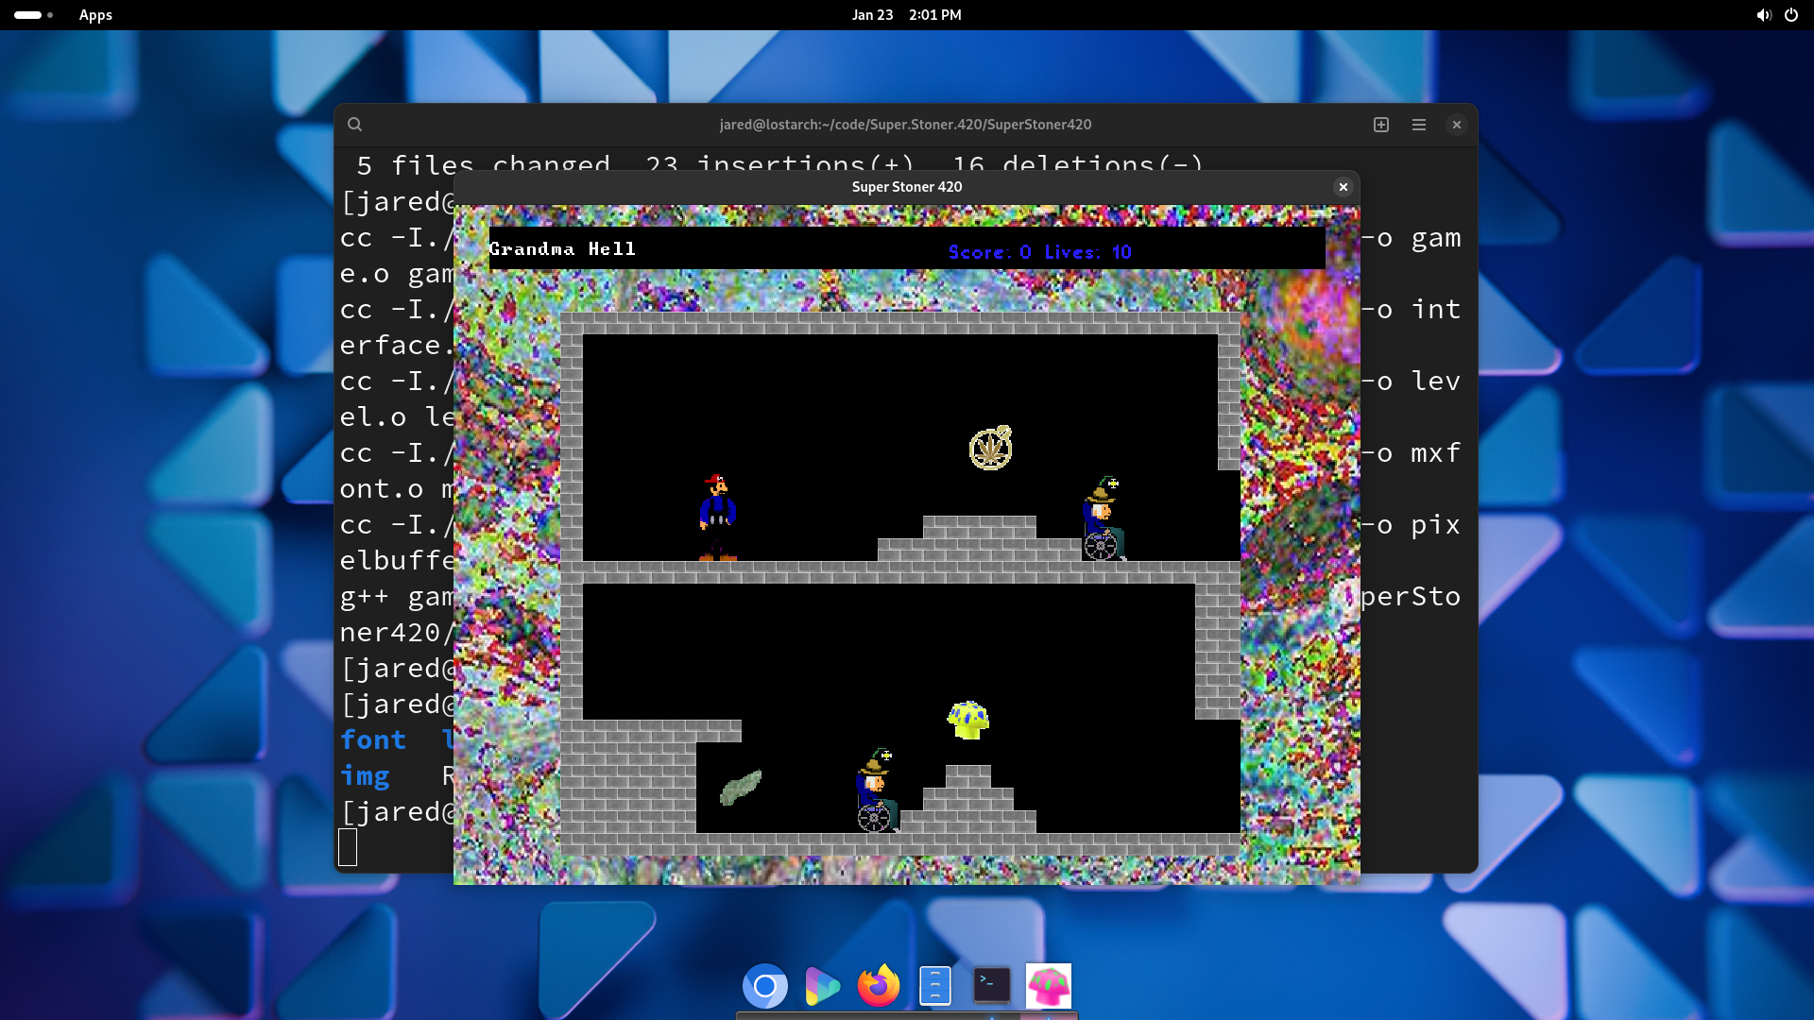Click the "-o int" text in the terminal
Viewport: 1814px width, 1020px height.
pos(1411,310)
